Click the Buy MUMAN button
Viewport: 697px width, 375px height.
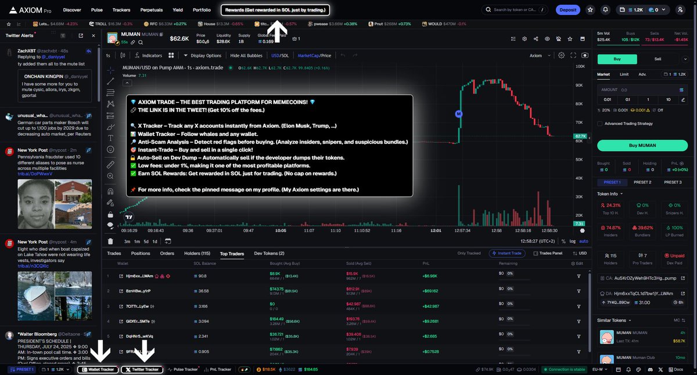(x=642, y=145)
